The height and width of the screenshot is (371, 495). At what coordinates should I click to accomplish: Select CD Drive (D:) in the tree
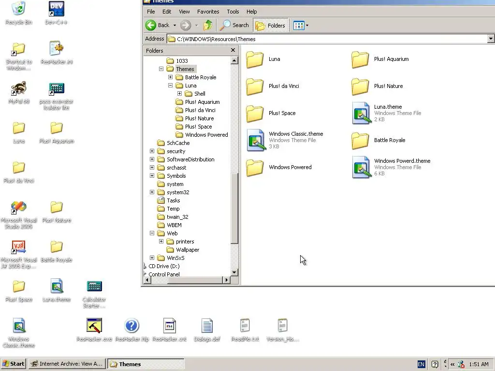coord(164,266)
